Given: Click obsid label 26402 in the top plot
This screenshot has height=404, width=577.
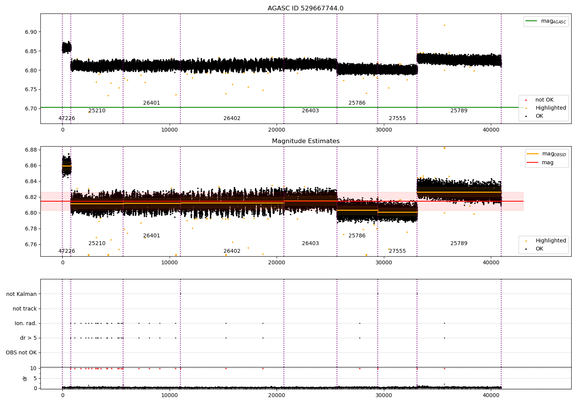Looking at the screenshot, I should click(x=232, y=118).
